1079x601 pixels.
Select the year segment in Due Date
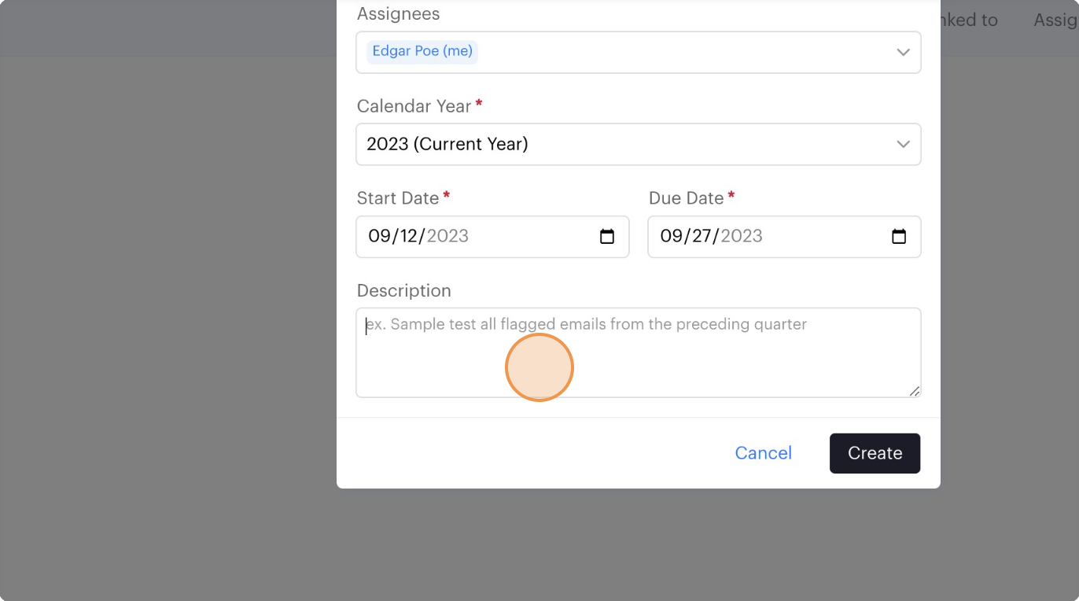coord(742,237)
